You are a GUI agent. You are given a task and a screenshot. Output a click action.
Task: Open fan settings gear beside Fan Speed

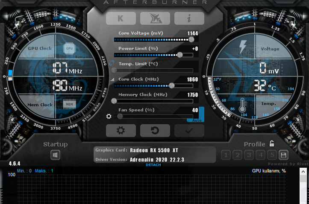point(109,116)
